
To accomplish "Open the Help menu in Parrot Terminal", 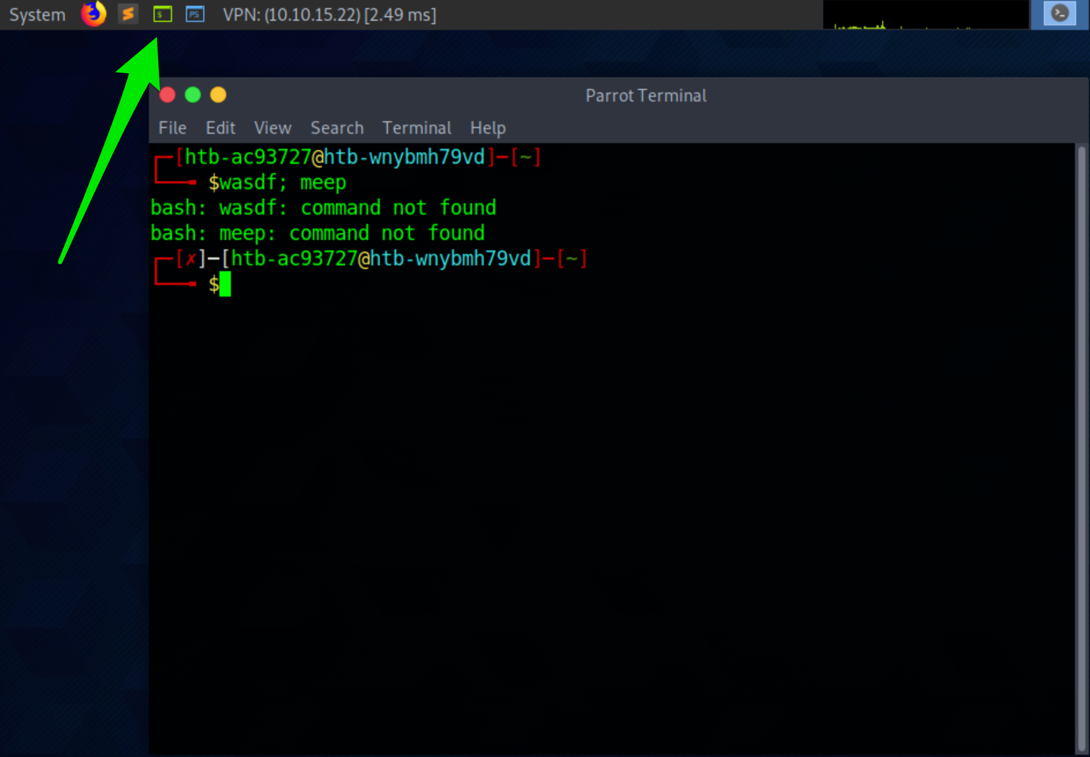I will (488, 128).
